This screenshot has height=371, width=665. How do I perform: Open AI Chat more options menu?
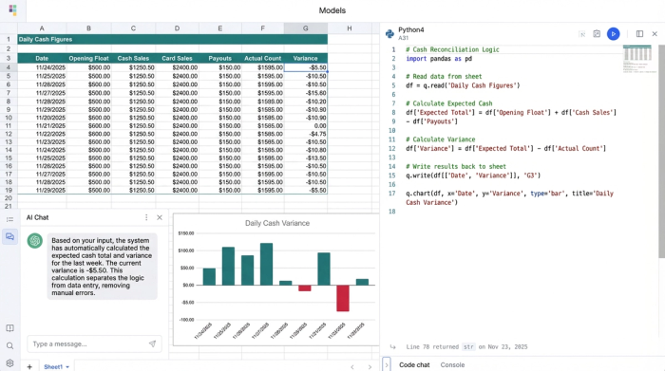click(146, 217)
